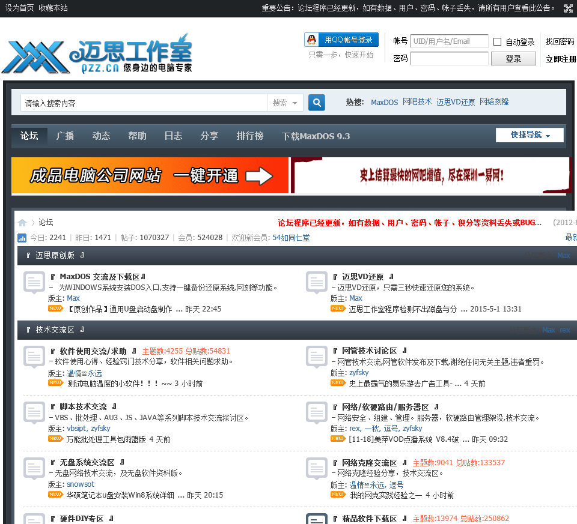This screenshot has width=577, height=524.
Task: Open the home icon in breadcrumb
Action: point(22,223)
